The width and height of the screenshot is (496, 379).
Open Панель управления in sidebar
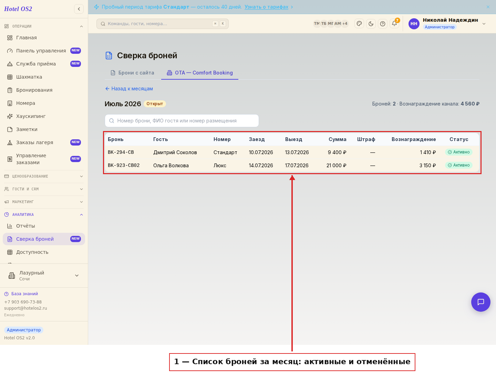pyautogui.click(x=44, y=51)
